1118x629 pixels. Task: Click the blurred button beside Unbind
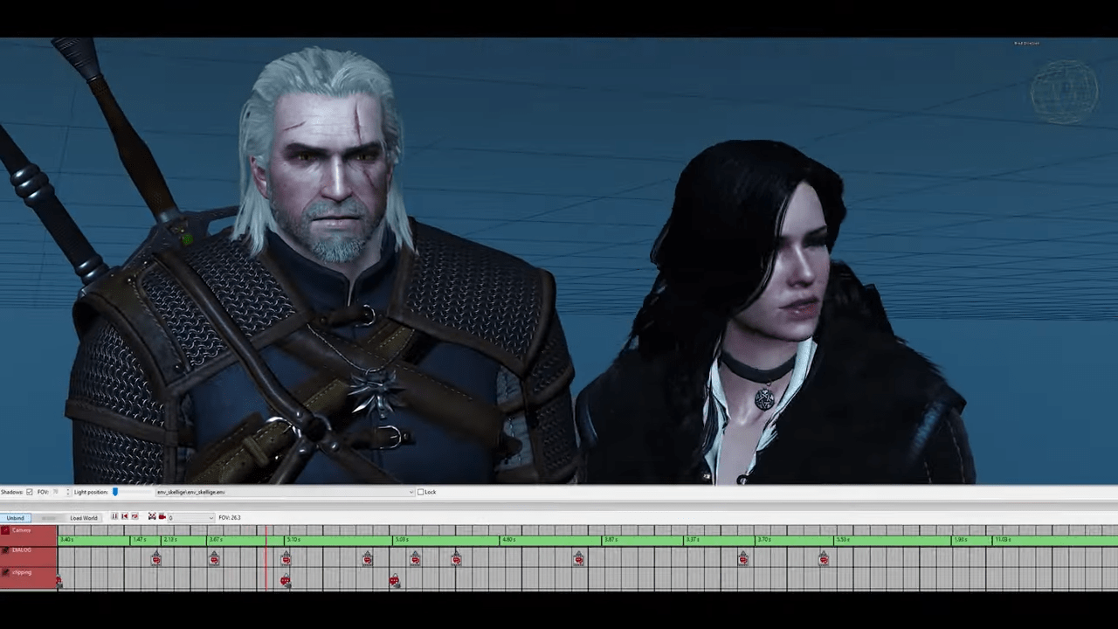49,518
